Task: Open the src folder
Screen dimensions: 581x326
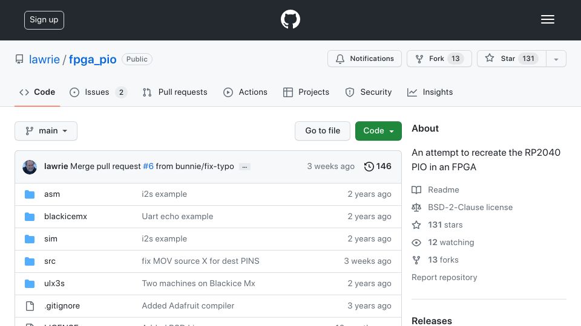Action: [x=50, y=261]
